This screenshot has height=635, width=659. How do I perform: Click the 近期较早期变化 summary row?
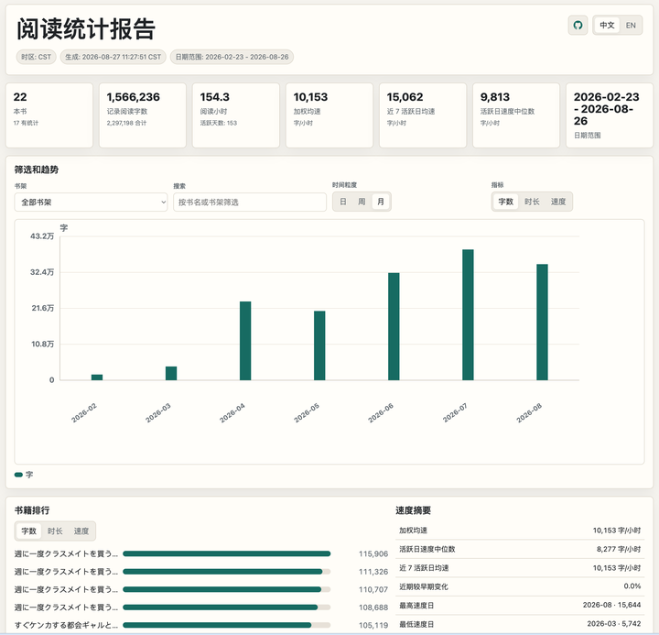point(520,586)
